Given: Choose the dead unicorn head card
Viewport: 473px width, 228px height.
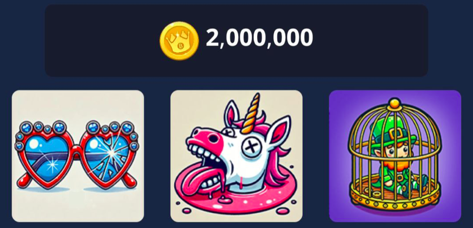Looking at the screenshot, I should tap(237, 156).
